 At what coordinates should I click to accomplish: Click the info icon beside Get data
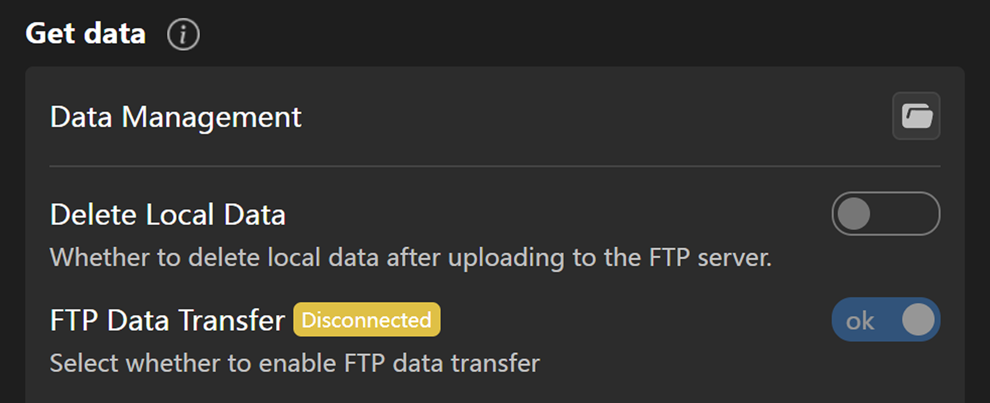(x=183, y=34)
